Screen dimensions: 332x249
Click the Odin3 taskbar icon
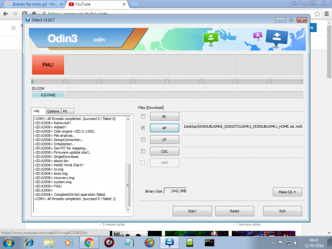pos(170,243)
